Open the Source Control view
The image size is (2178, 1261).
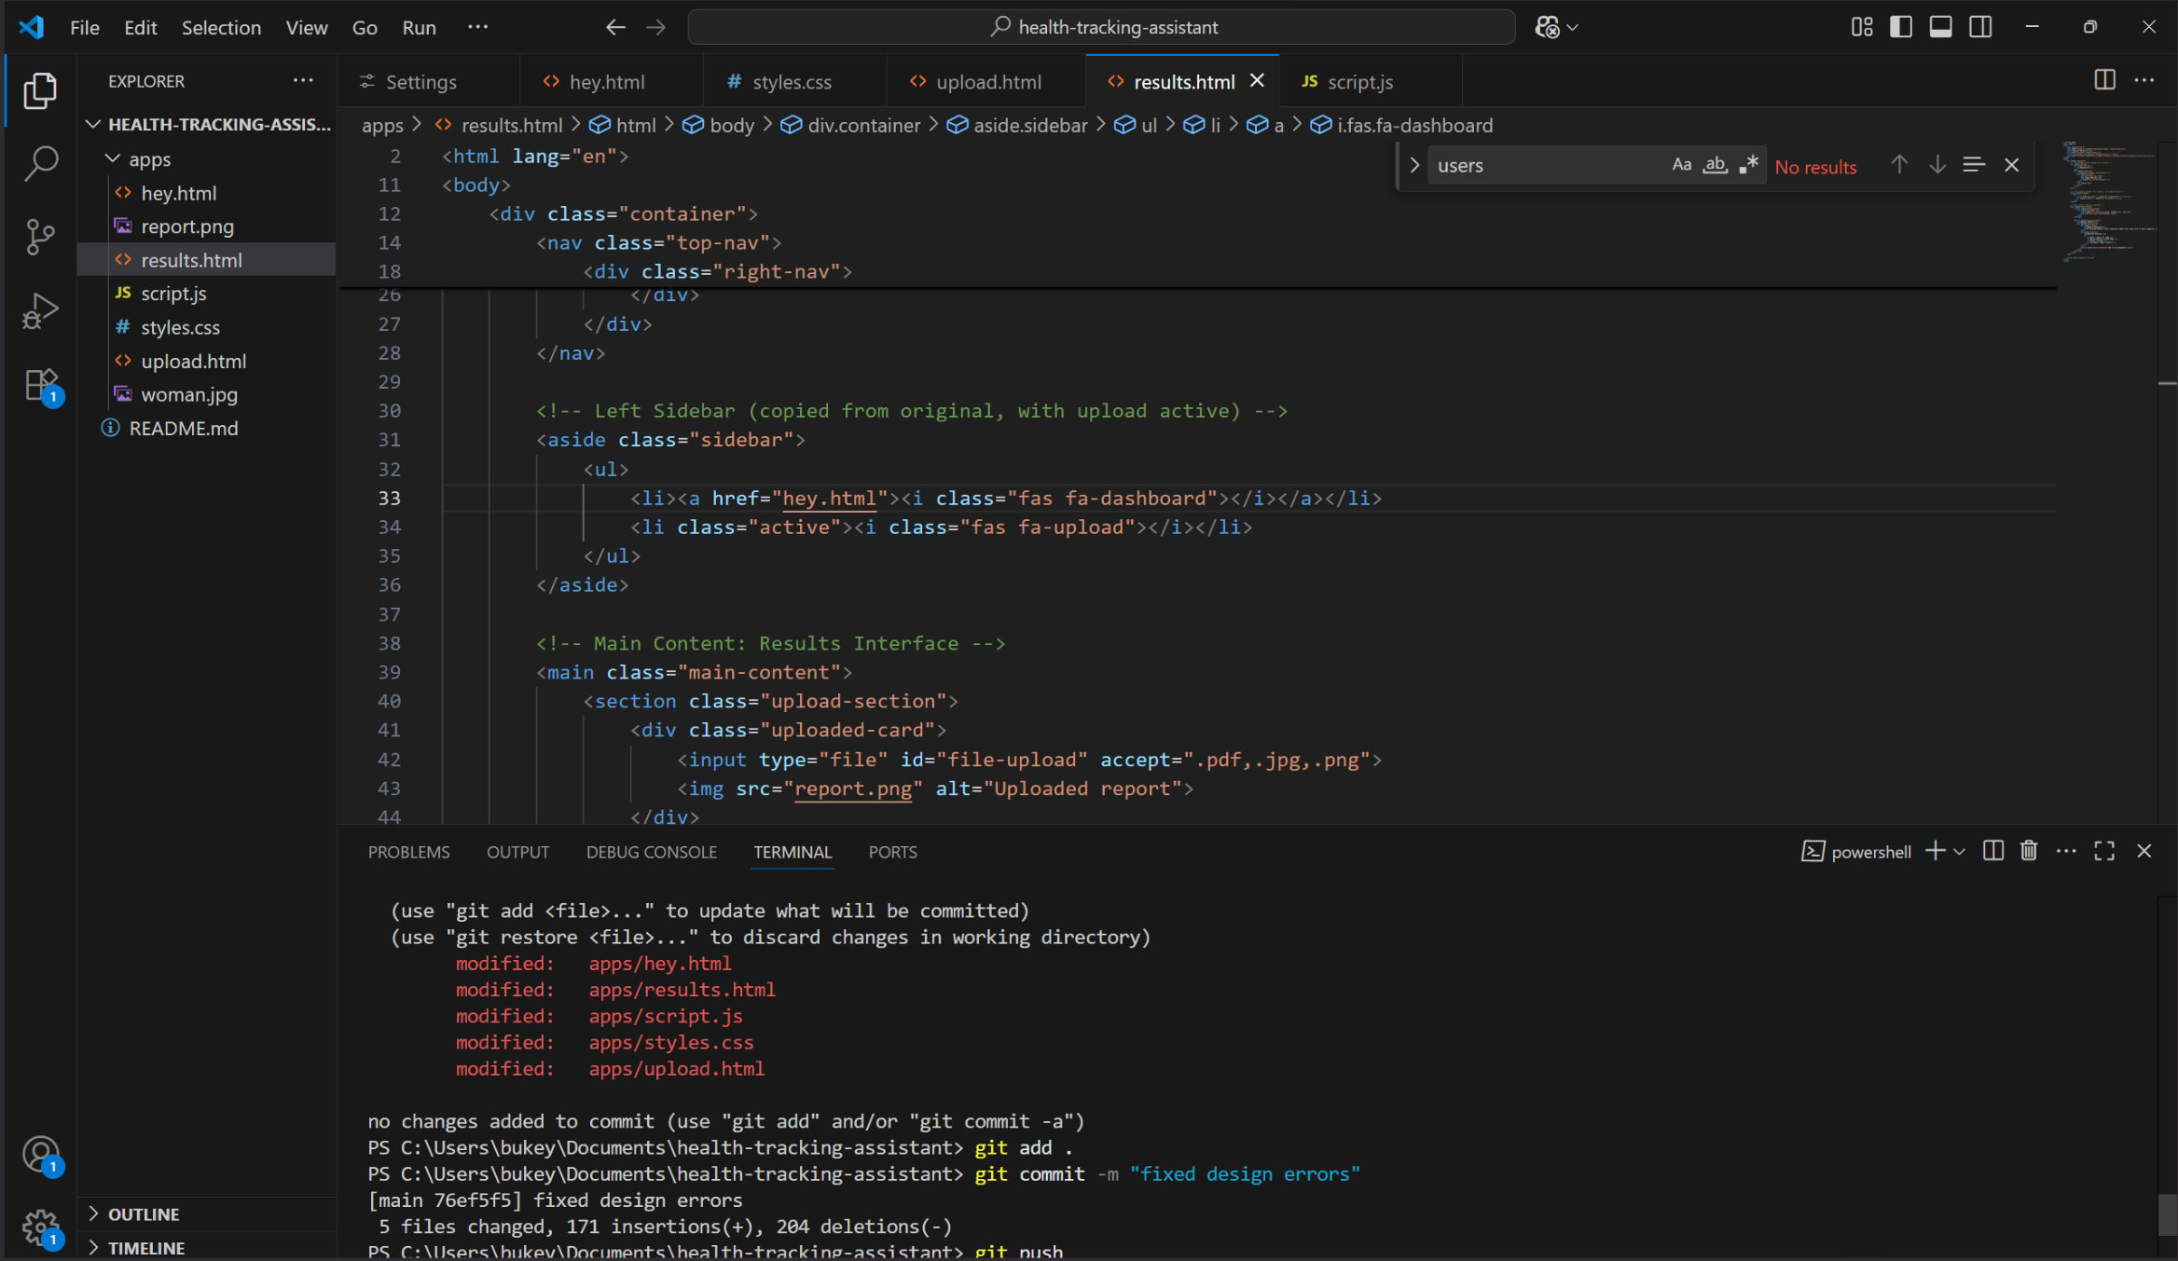click(x=40, y=237)
